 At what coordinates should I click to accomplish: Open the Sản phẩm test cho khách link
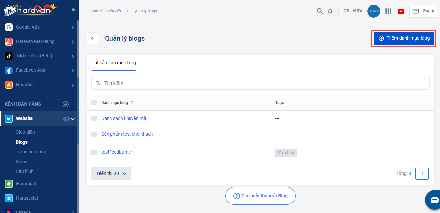click(x=127, y=134)
